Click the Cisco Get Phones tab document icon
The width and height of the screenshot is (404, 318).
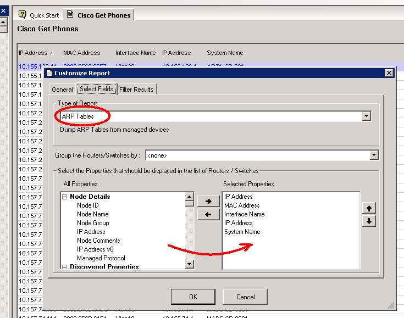[x=70, y=14]
